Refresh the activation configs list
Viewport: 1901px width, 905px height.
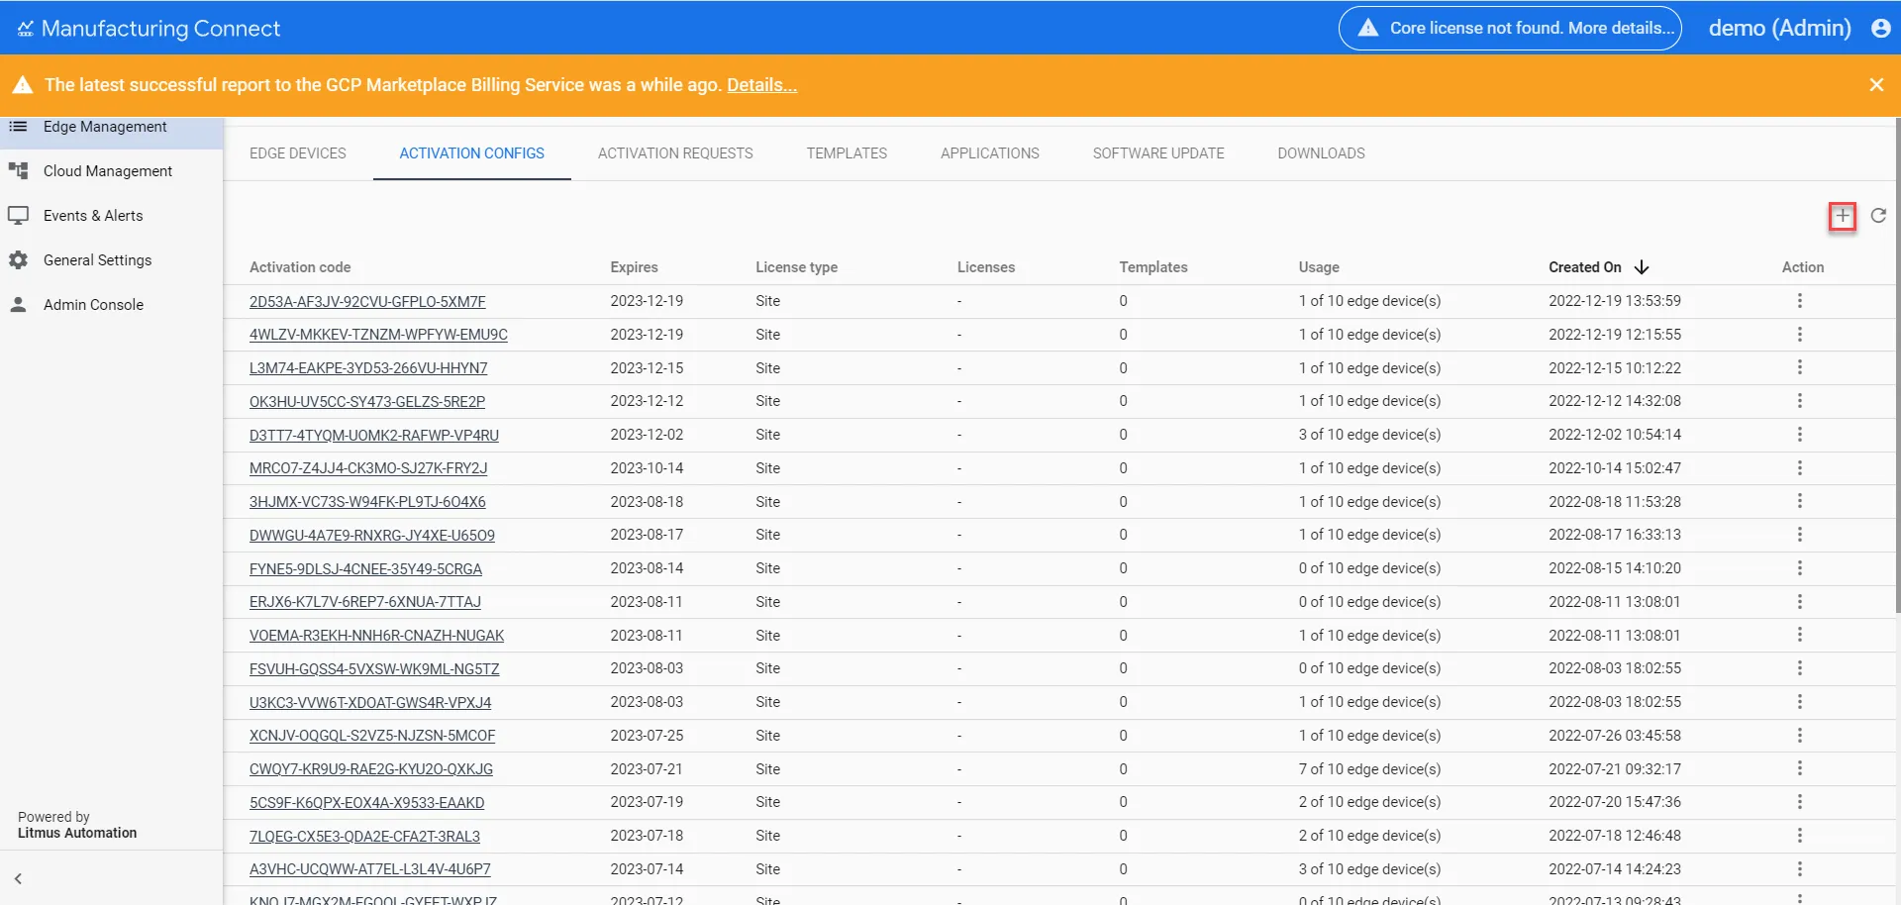[1878, 216]
